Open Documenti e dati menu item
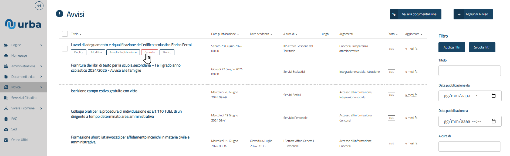 click(x=23, y=77)
